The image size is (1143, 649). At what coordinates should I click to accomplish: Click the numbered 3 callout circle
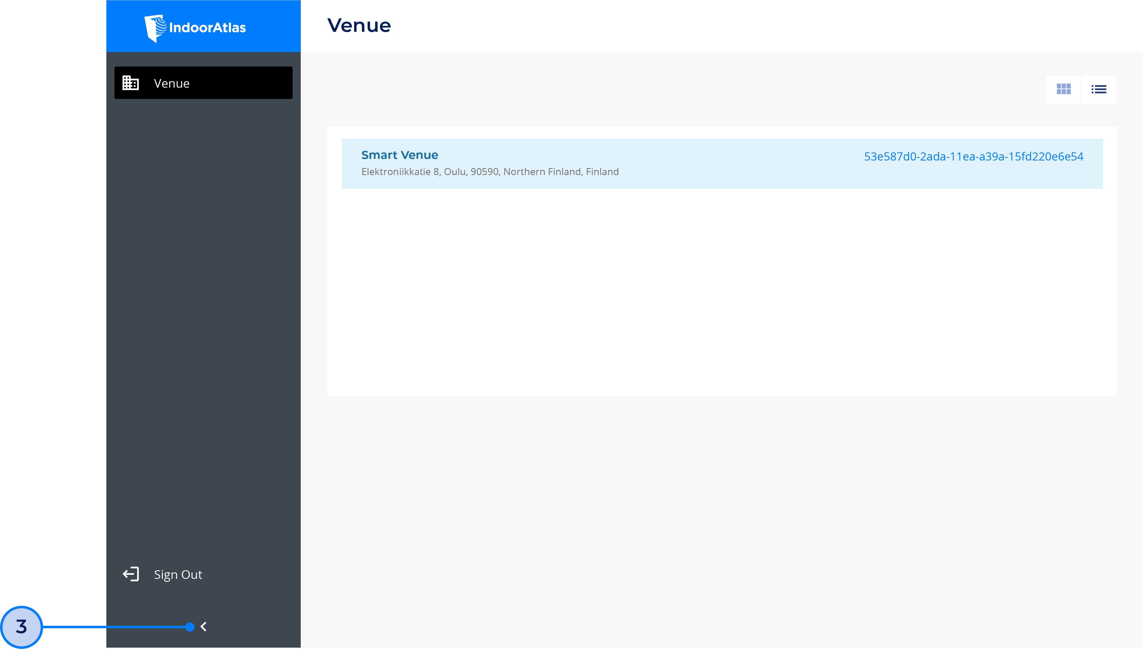tap(21, 627)
